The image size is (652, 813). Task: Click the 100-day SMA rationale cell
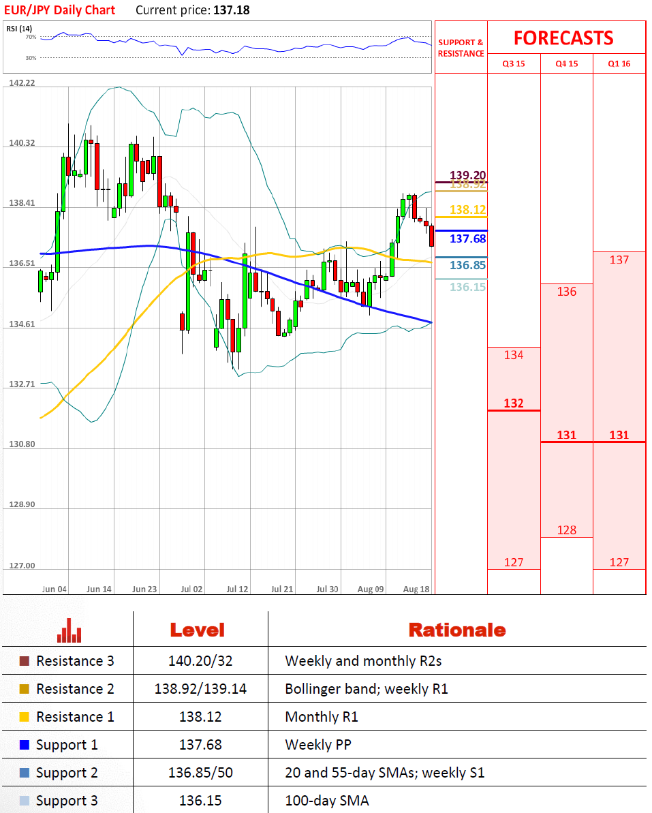click(x=327, y=801)
